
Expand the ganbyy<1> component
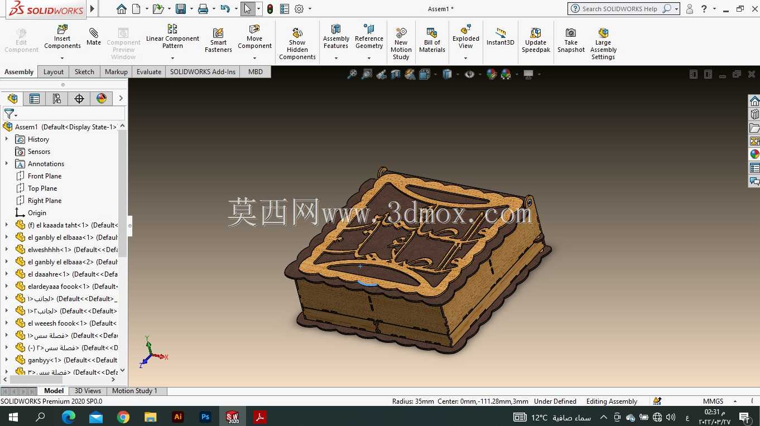click(x=7, y=360)
